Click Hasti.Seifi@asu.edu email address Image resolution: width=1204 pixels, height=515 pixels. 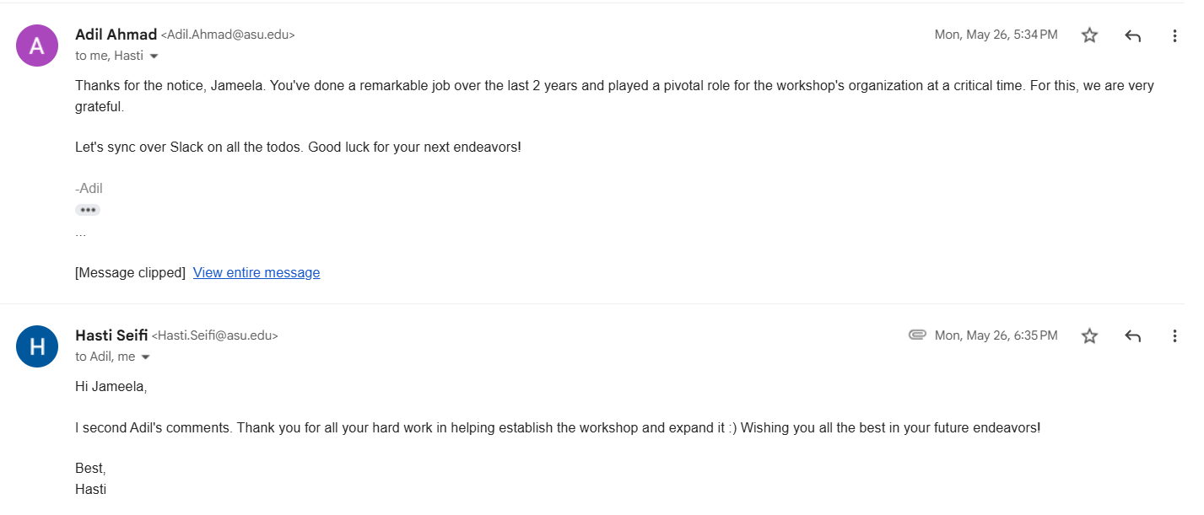pos(214,336)
